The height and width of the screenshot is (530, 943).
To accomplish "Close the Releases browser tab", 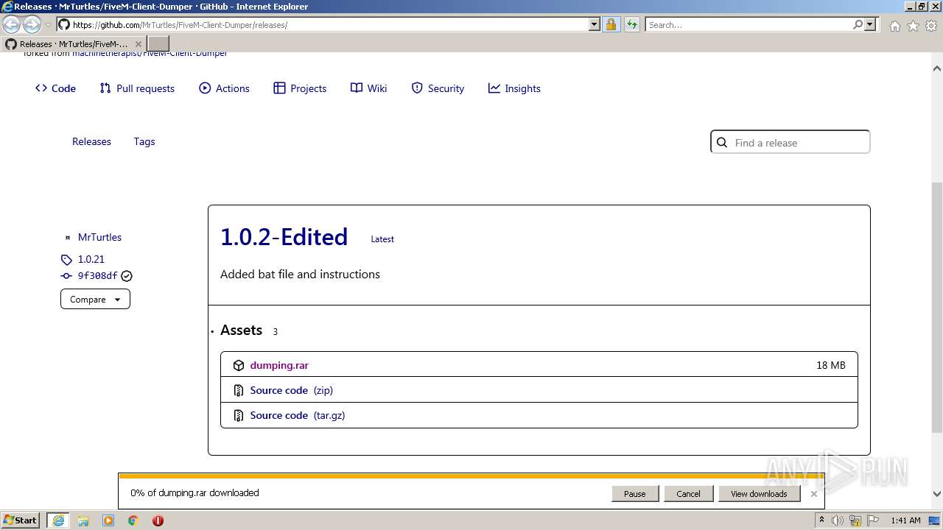I will coord(138,44).
